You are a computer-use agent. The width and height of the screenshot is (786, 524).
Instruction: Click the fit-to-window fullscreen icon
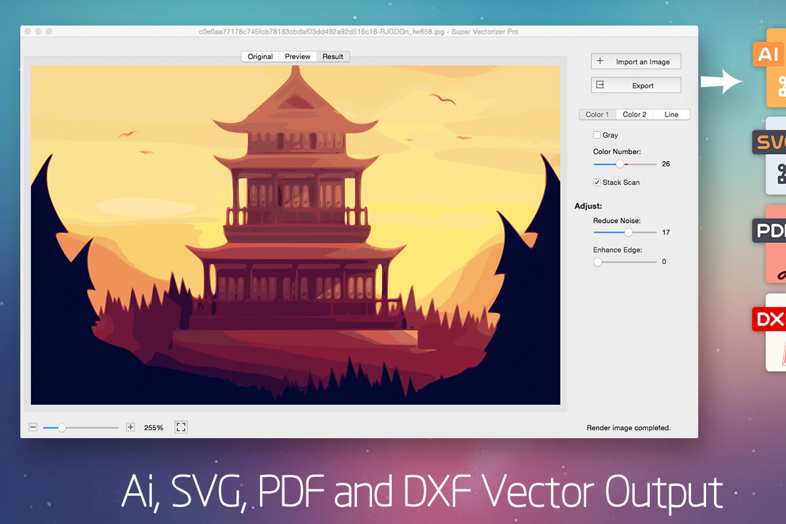coord(181,427)
